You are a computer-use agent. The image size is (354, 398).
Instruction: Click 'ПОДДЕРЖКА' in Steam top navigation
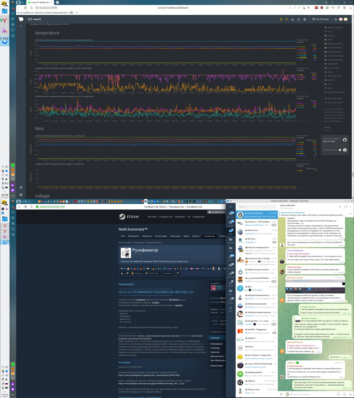tap(198, 217)
